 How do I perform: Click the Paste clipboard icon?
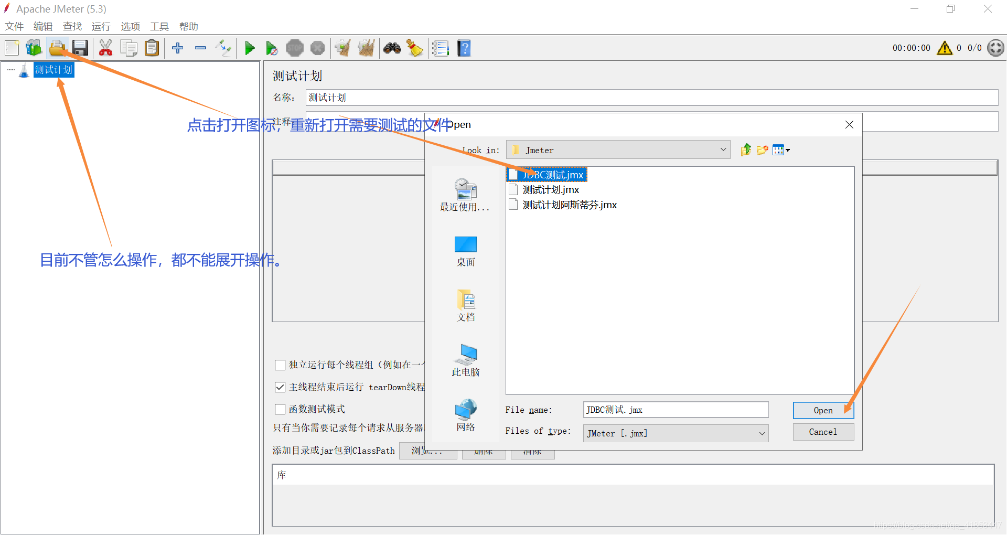click(152, 48)
